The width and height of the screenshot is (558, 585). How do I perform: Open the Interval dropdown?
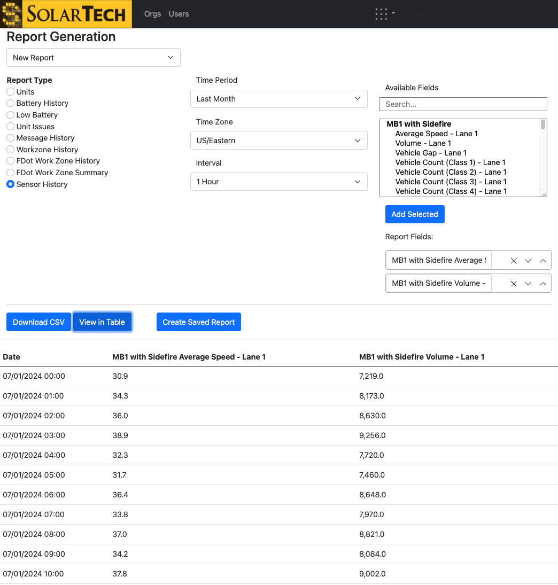(279, 182)
